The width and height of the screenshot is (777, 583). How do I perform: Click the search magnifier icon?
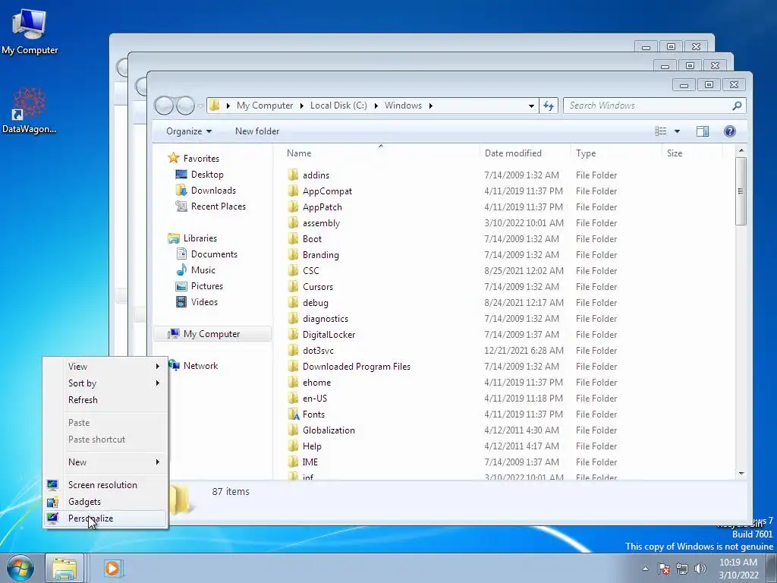tap(737, 106)
